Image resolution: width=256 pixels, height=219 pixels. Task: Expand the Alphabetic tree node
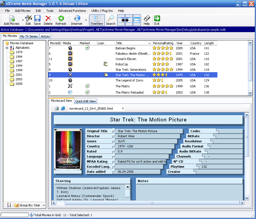7,48
